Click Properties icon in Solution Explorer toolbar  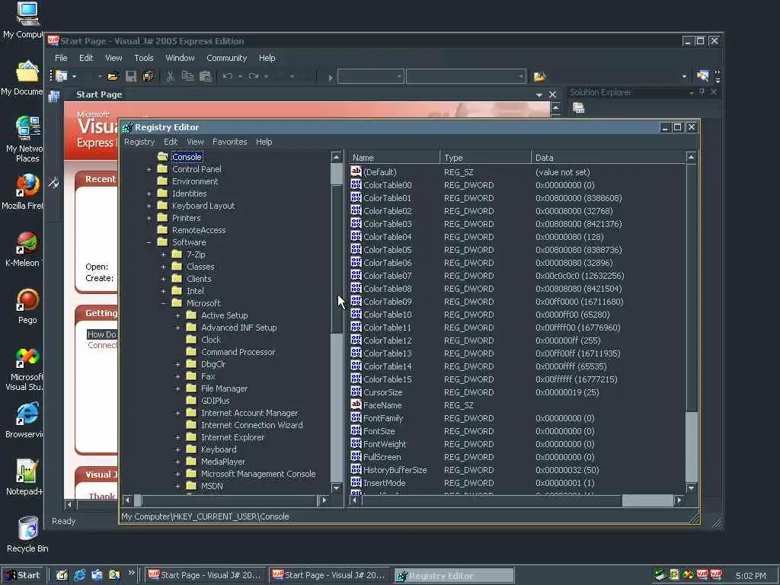(579, 108)
